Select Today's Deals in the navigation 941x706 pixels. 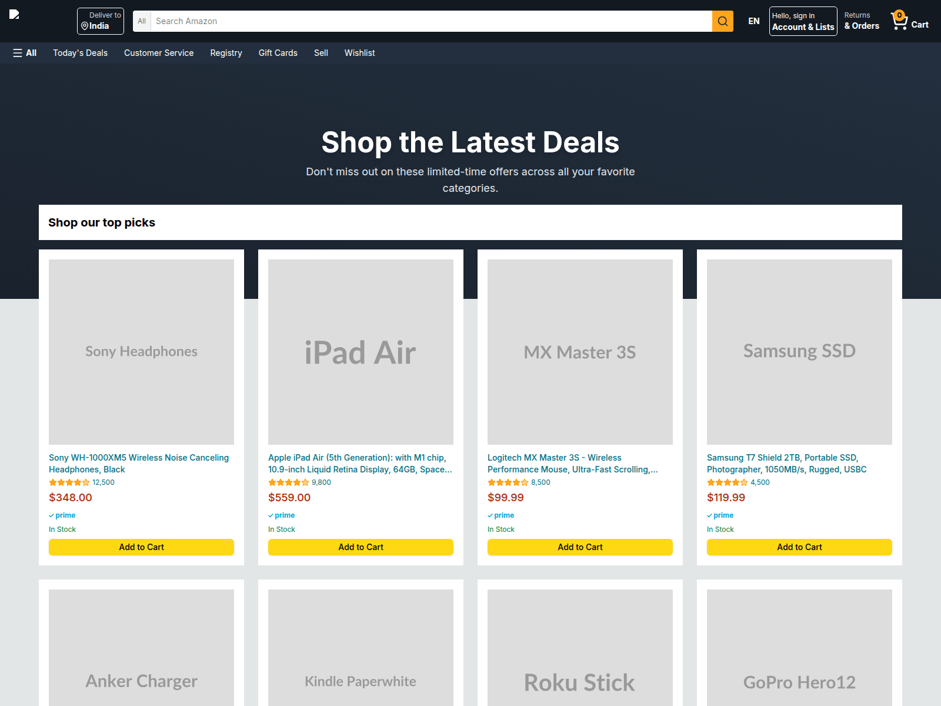point(80,53)
